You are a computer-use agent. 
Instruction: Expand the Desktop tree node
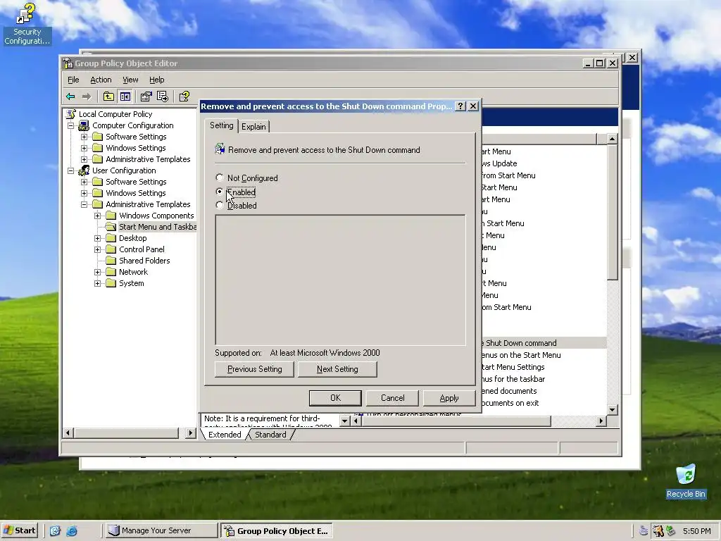coord(97,238)
